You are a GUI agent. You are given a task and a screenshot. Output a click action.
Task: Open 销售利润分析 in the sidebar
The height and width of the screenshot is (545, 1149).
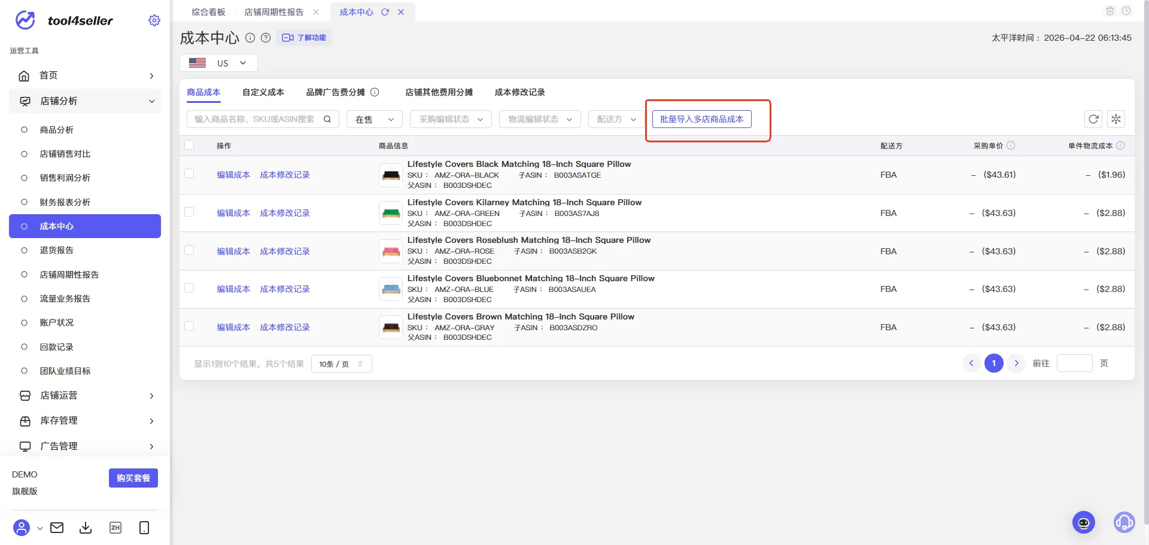click(x=65, y=178)
